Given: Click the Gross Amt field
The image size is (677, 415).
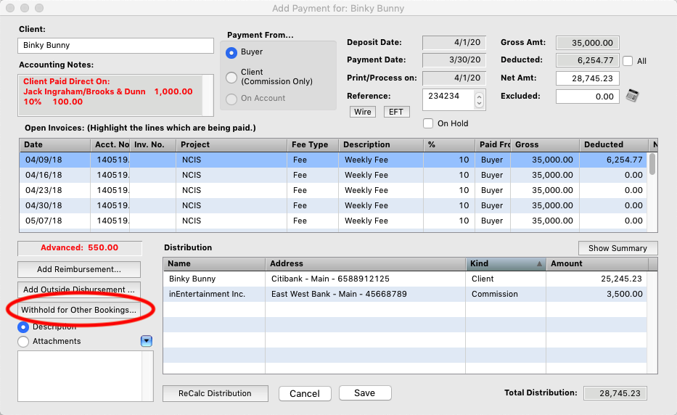Looking at the screenshot, I should (x=588, y=43).
